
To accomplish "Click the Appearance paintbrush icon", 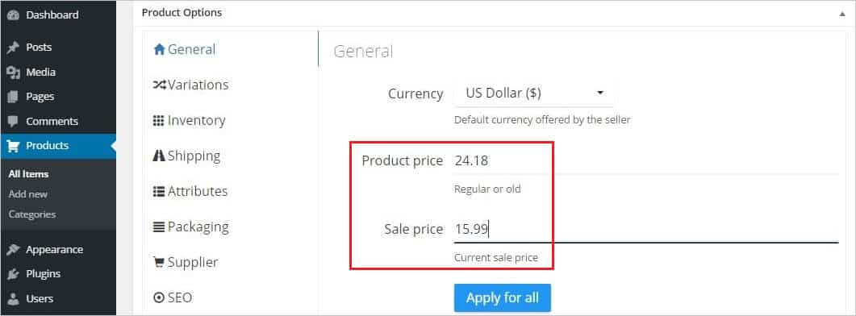I will click(13, 249).
